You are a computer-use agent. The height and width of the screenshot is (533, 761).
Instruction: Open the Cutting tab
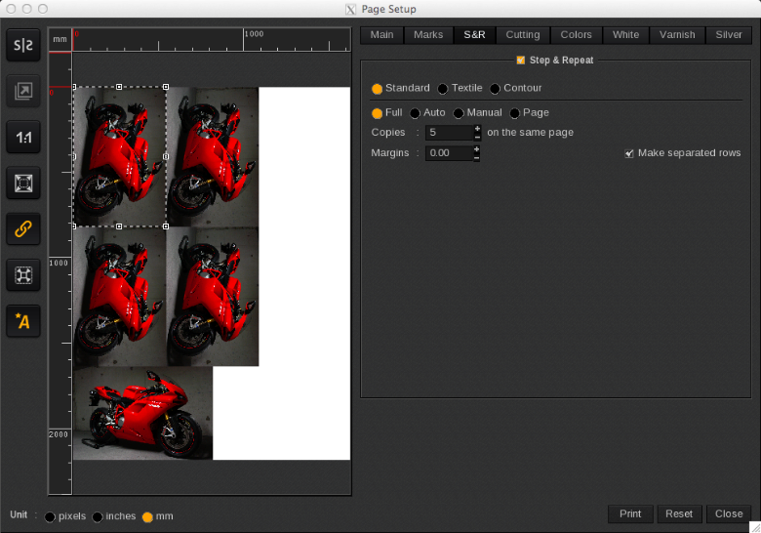522,35
